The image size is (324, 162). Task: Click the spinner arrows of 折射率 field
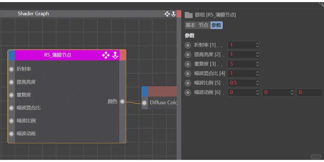tap(257, 45)
